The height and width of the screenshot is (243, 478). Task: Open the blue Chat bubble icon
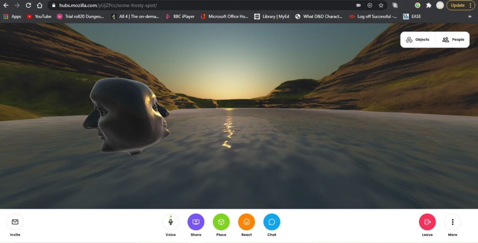[x=272, y=222]
